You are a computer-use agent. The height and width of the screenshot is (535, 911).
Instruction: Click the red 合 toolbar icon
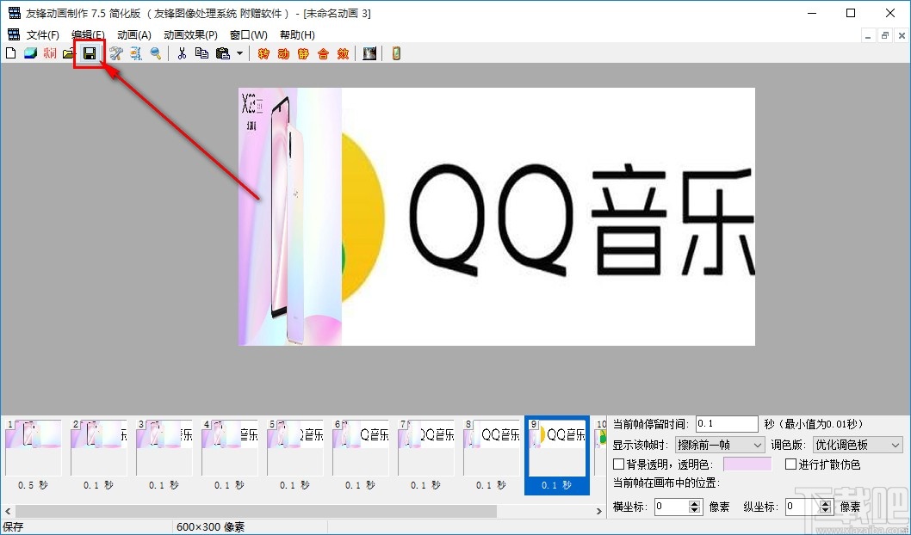point(323,53)
